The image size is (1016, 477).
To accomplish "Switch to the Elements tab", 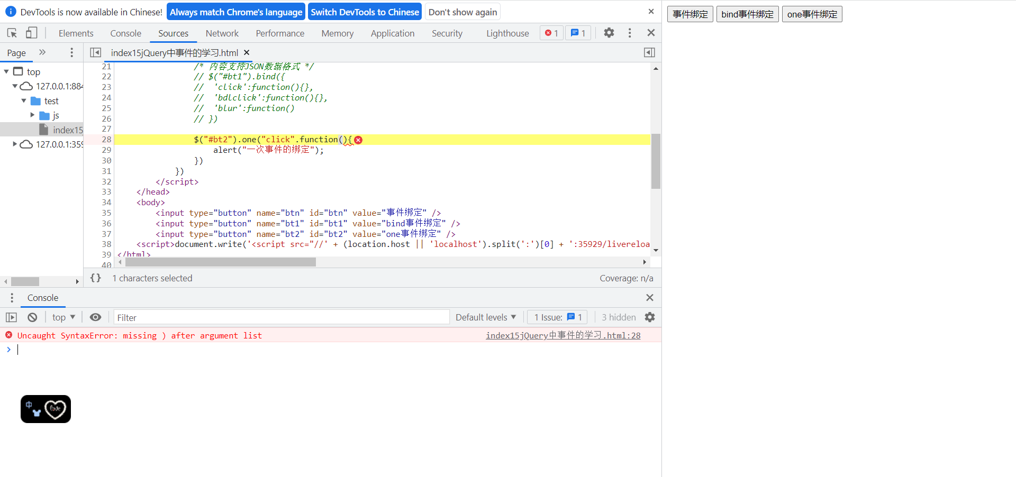I will tap(76, 33).
